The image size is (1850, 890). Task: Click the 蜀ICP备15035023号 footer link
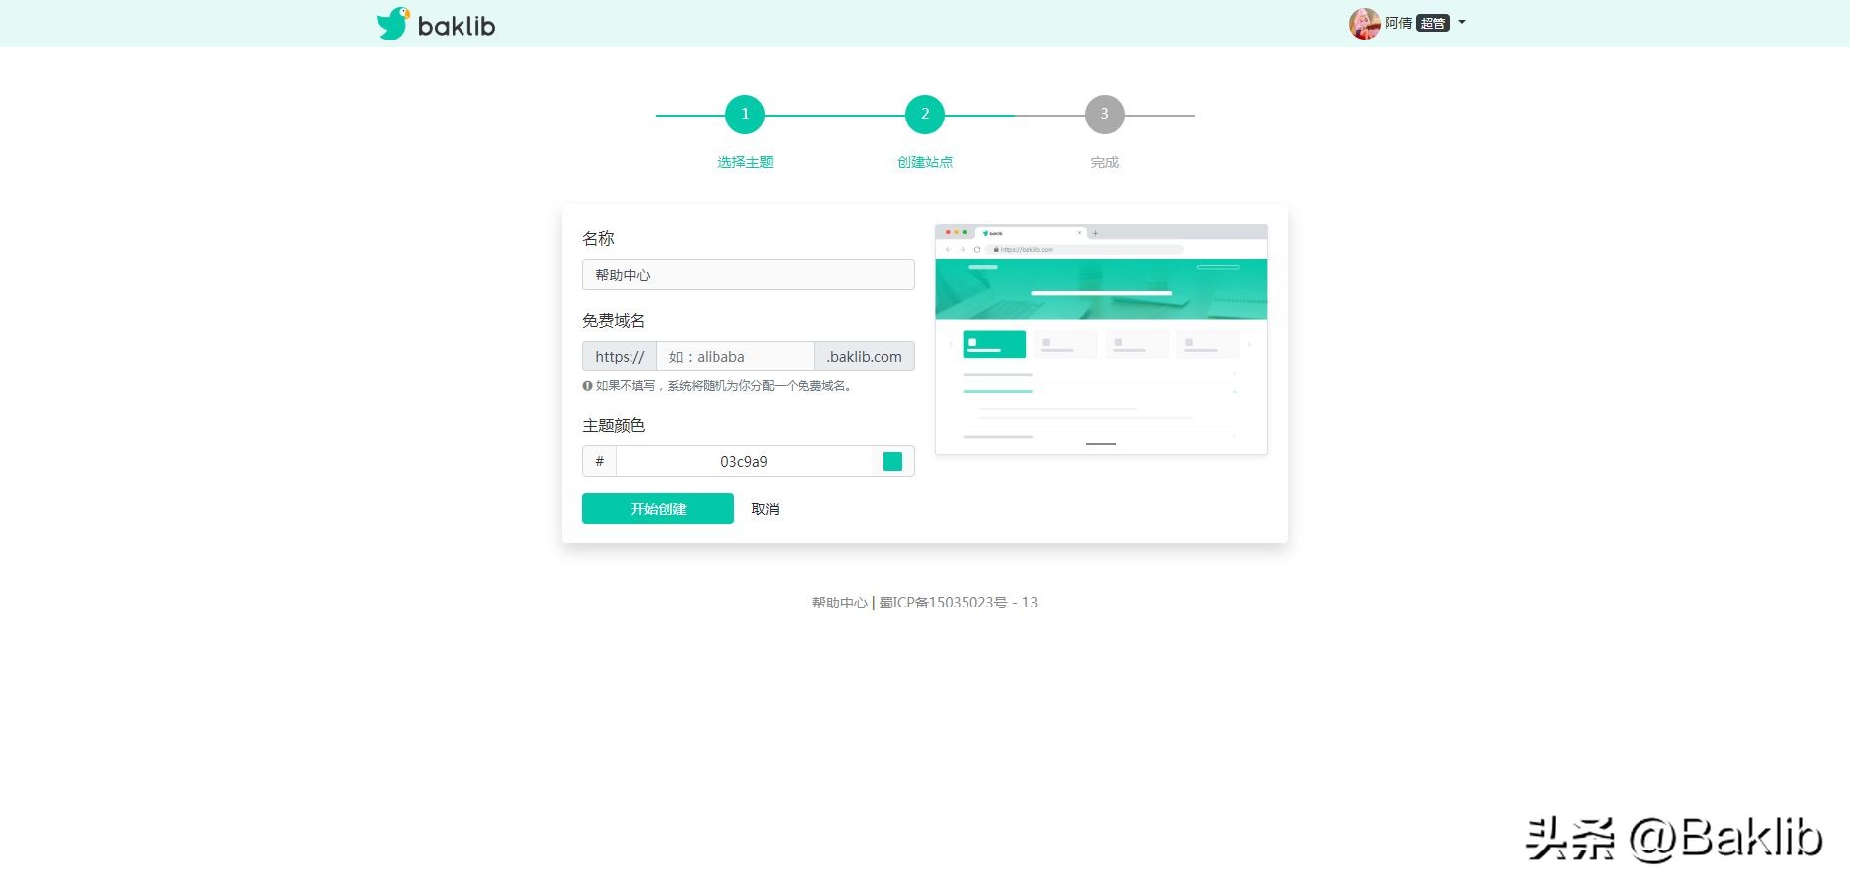946,602
